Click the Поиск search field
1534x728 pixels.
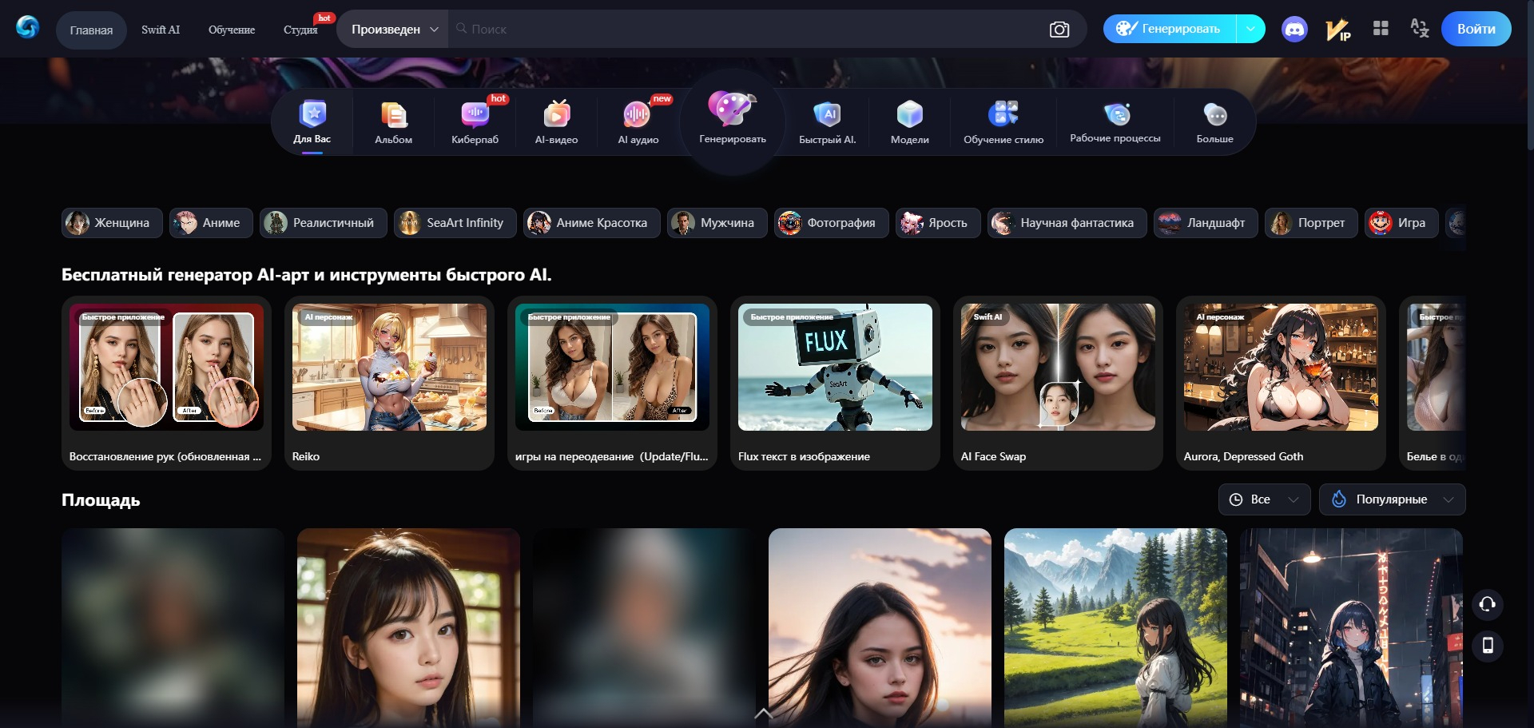point(747,30)
